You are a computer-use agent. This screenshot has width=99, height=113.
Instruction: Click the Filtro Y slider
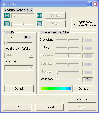pos(19,43)
